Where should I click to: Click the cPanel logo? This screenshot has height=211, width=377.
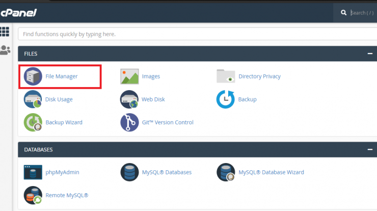[x=18, y=13]
